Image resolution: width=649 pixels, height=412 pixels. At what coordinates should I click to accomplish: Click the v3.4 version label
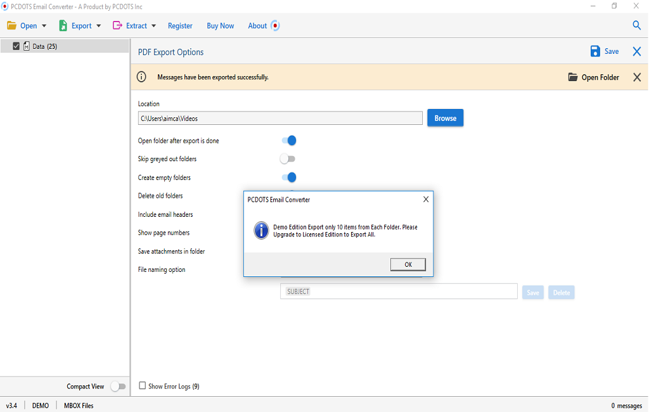click(11, 406)
